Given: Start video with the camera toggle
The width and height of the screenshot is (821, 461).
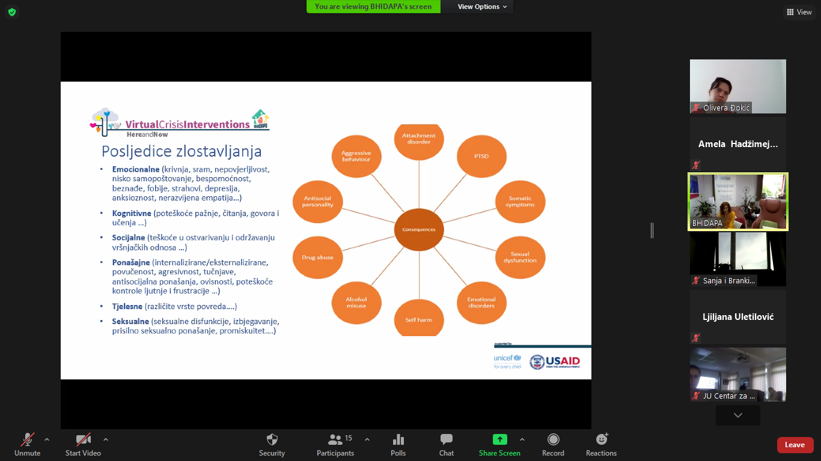Looking at the screenshot, I should 83,440.
